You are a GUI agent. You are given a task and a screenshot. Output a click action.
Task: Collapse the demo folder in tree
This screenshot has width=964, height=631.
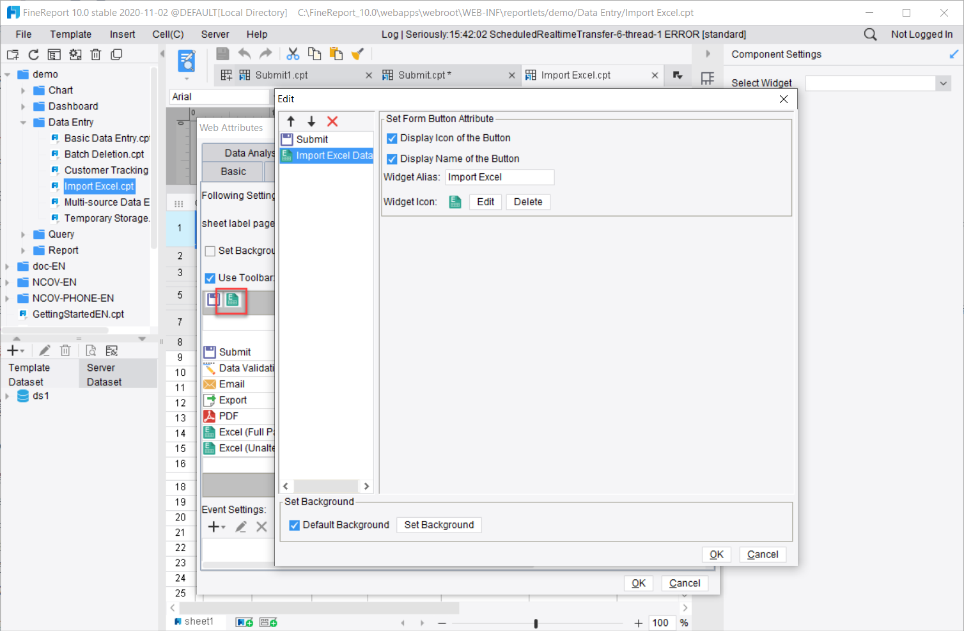point(7,75)
